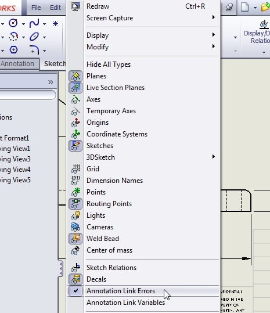The image size is (270, 313).
Task: Select the Spline sketch tool
Action: click(x=34, y=23)
